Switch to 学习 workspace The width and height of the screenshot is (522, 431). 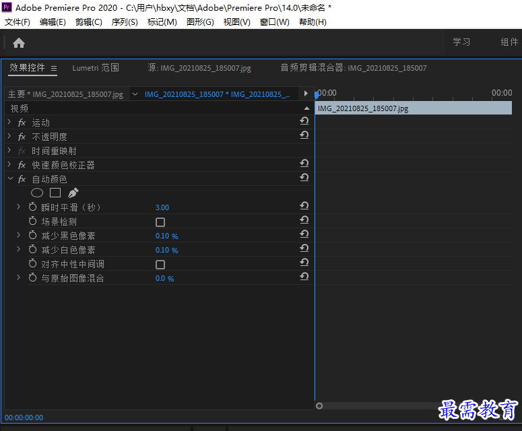coord(461,42)
